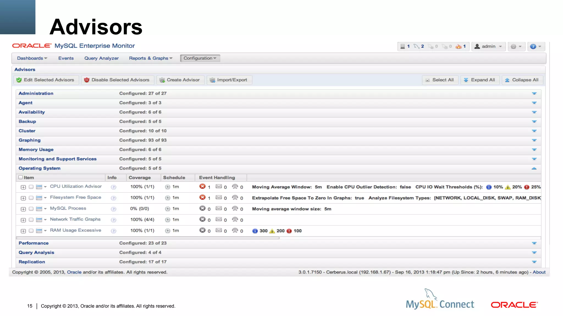The height and width of the screenshot is (316, 563).
Task: Click MySQL Process info help icon
Action: [x=113, y=209]
